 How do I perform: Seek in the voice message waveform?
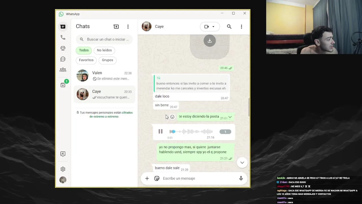click(x=191, y=131)
